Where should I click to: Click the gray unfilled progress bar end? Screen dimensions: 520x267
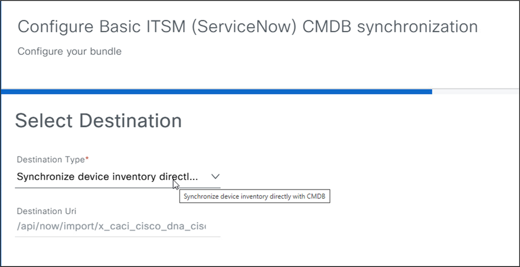(x=475, y=92)
